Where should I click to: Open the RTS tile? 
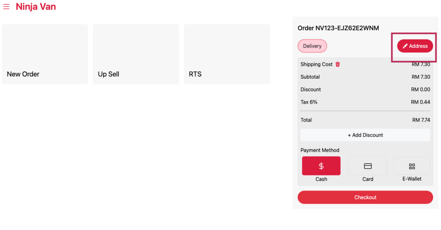pos(227,54)
